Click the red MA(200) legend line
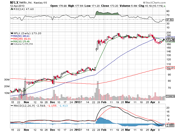The height and width of the screenshot is (132, 175). point(12,39)
